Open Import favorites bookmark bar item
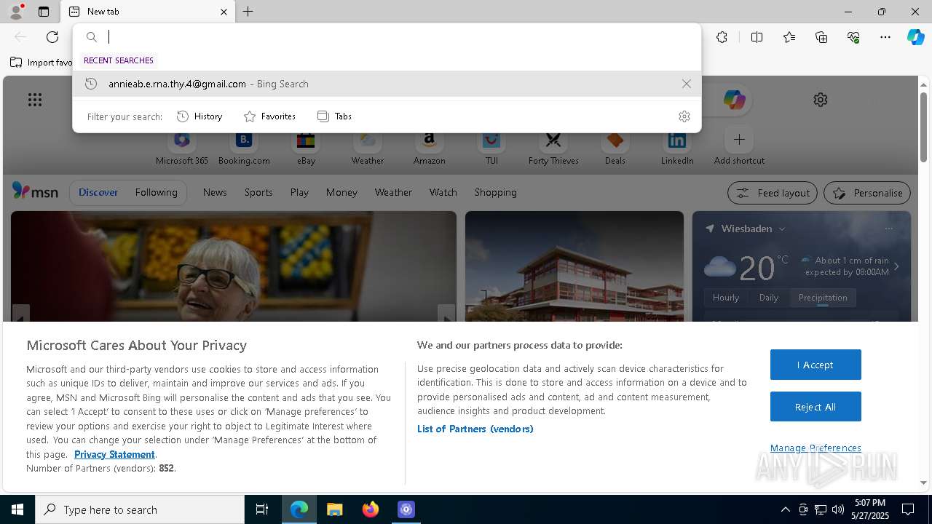The image size is (932, 524). tap(42, 63)
